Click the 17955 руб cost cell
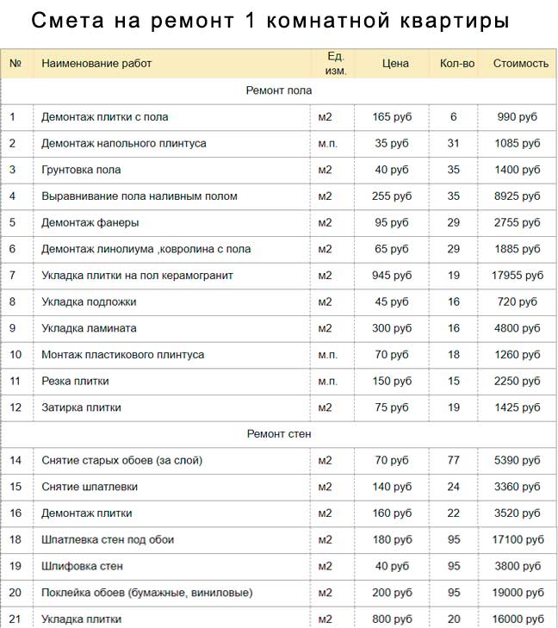 pyautogui.click(x=518, y=276)
